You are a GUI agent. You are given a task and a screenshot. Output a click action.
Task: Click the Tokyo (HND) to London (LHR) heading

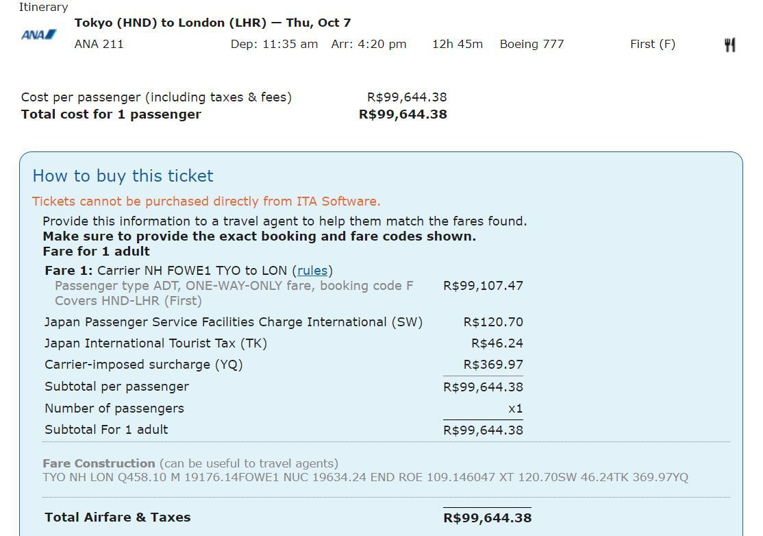coord(212,23)
